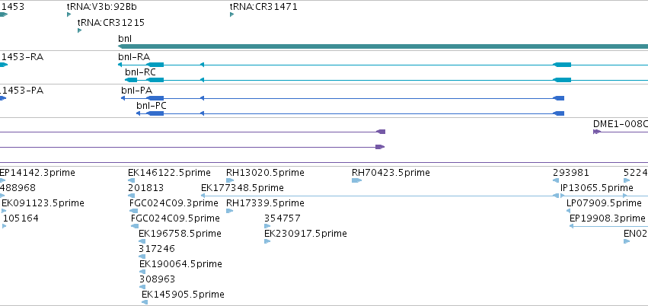Select the DME1-008C feature label
The image size is (648, 306).
[x=621, y=124]
